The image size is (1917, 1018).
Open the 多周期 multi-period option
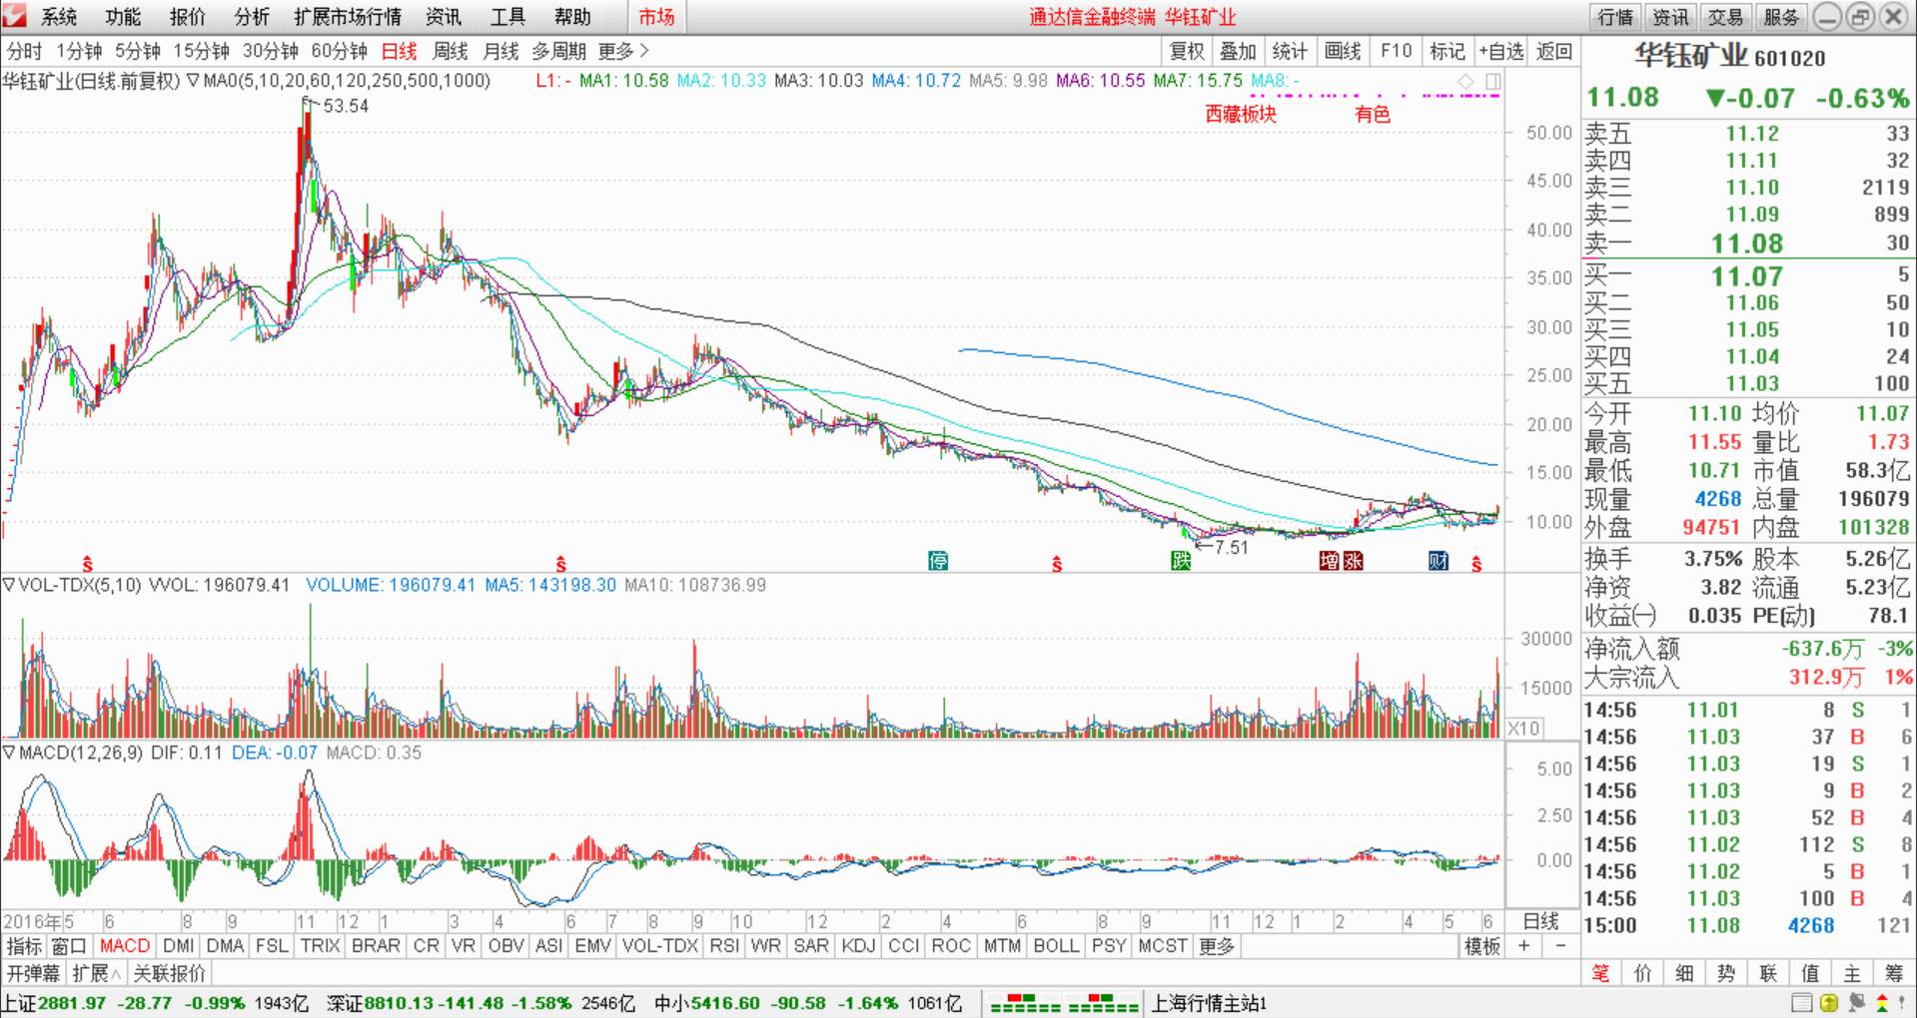558,51
